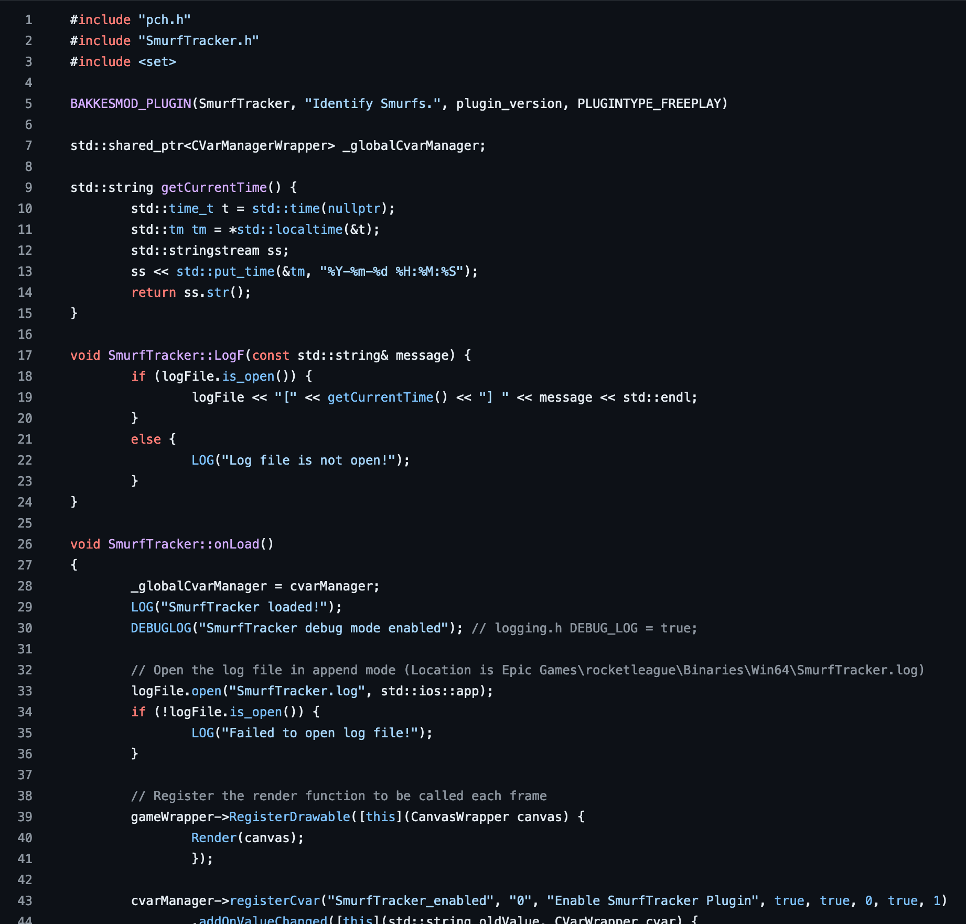Screen dimensions: 966x924
Task: Click the "Enable SmurfTracker Plugin" string
Action: click(653, 901)
